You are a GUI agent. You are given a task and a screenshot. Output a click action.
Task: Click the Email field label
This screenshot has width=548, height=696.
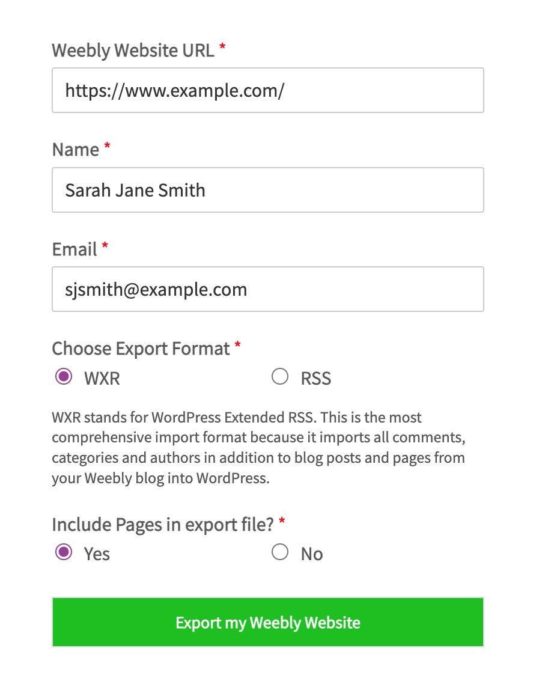pyautogui.click(x=73, y=249)
